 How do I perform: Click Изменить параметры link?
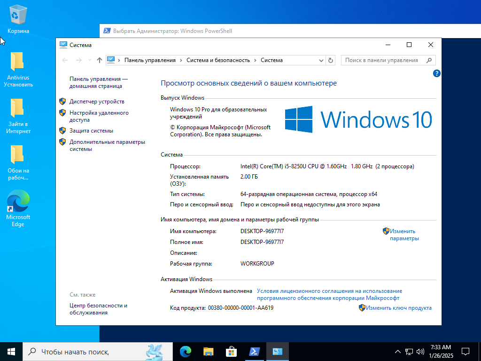[x=404, y=235]
